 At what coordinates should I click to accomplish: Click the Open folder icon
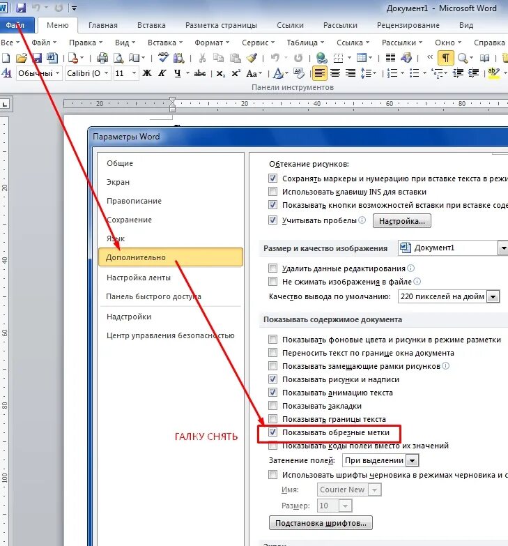(x=21, y=58)
